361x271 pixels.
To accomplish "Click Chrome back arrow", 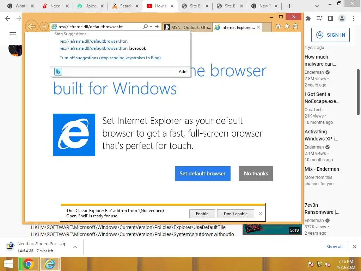I will (x=8, y=18).
